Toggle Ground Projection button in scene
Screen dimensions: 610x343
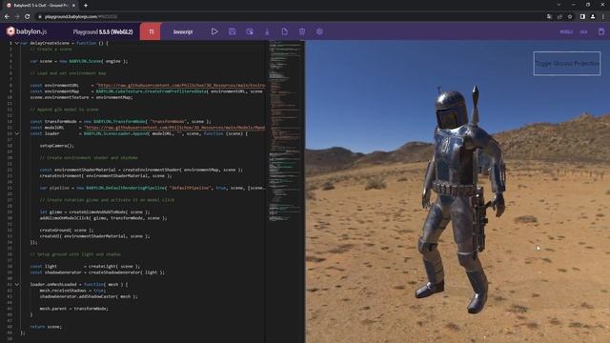pos(567,64)
